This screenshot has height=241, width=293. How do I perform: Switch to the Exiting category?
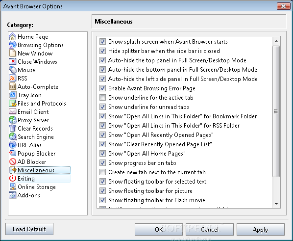[x=26, y=179]
